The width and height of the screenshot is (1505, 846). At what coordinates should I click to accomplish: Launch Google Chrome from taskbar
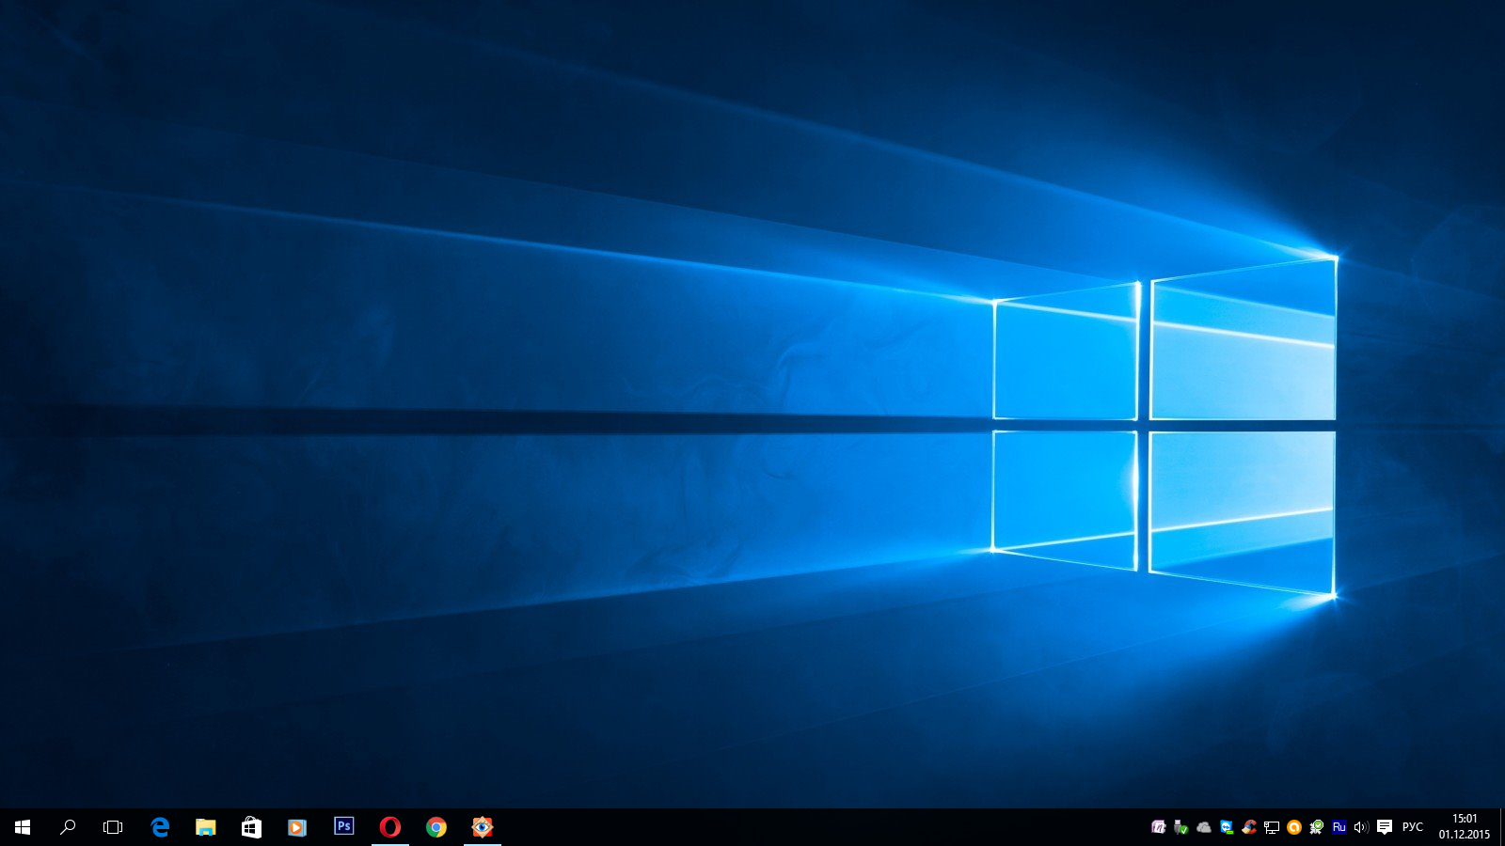click(x=436, y=827)
